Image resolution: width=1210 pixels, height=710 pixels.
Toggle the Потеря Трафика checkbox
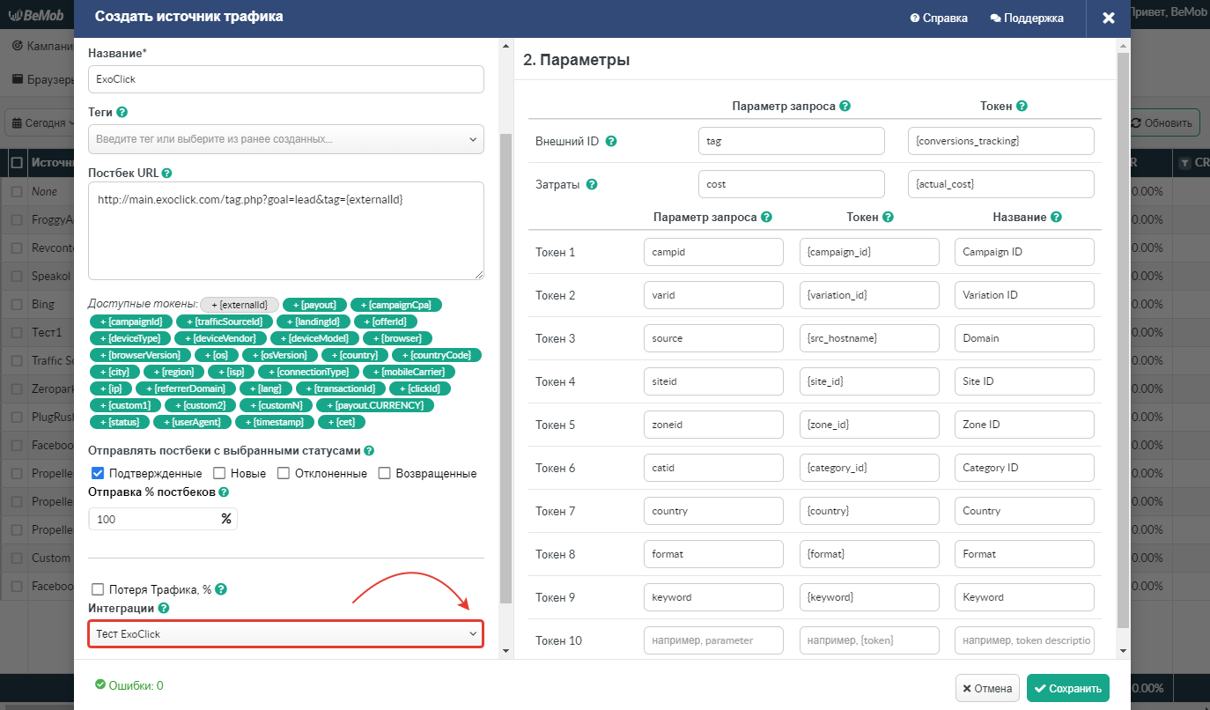[x=98, y=589]
